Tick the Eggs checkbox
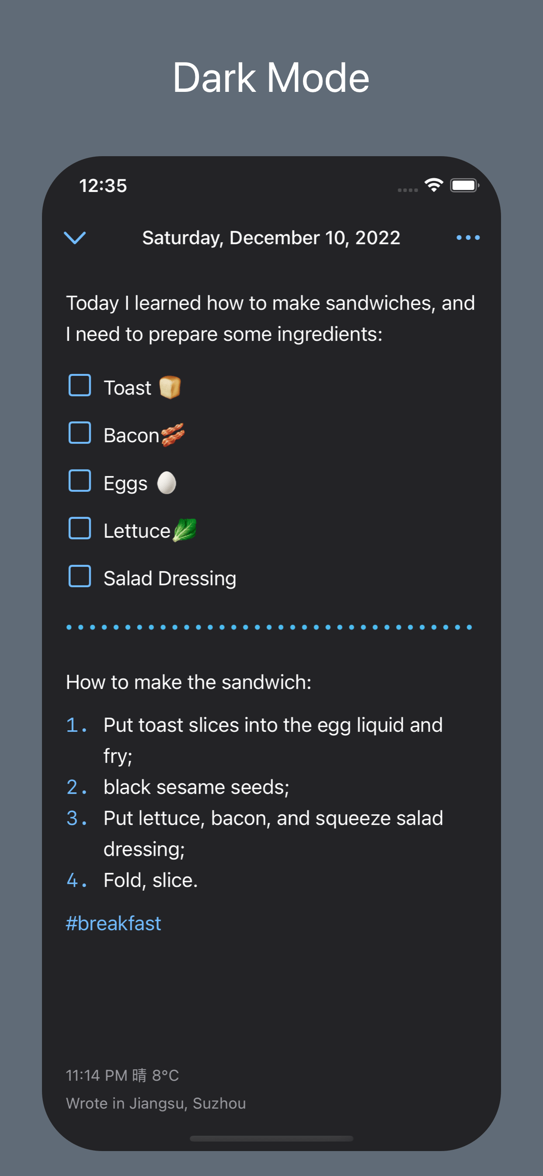 [x=80, y=481]
